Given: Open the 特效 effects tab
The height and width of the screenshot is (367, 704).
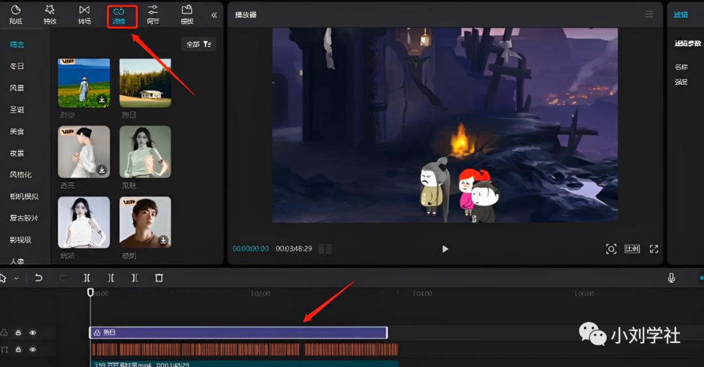Looking at the screenshot, I should 50,14.
